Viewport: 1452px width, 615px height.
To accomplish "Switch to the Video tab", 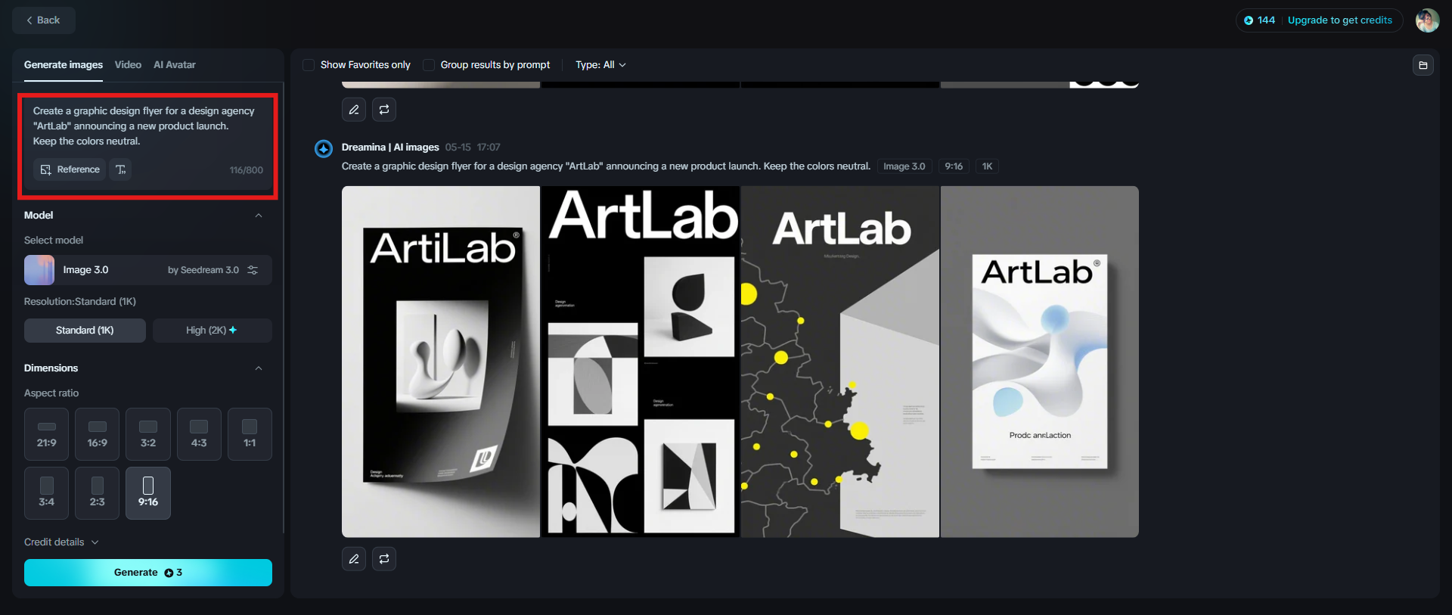I will coord(128,65).
